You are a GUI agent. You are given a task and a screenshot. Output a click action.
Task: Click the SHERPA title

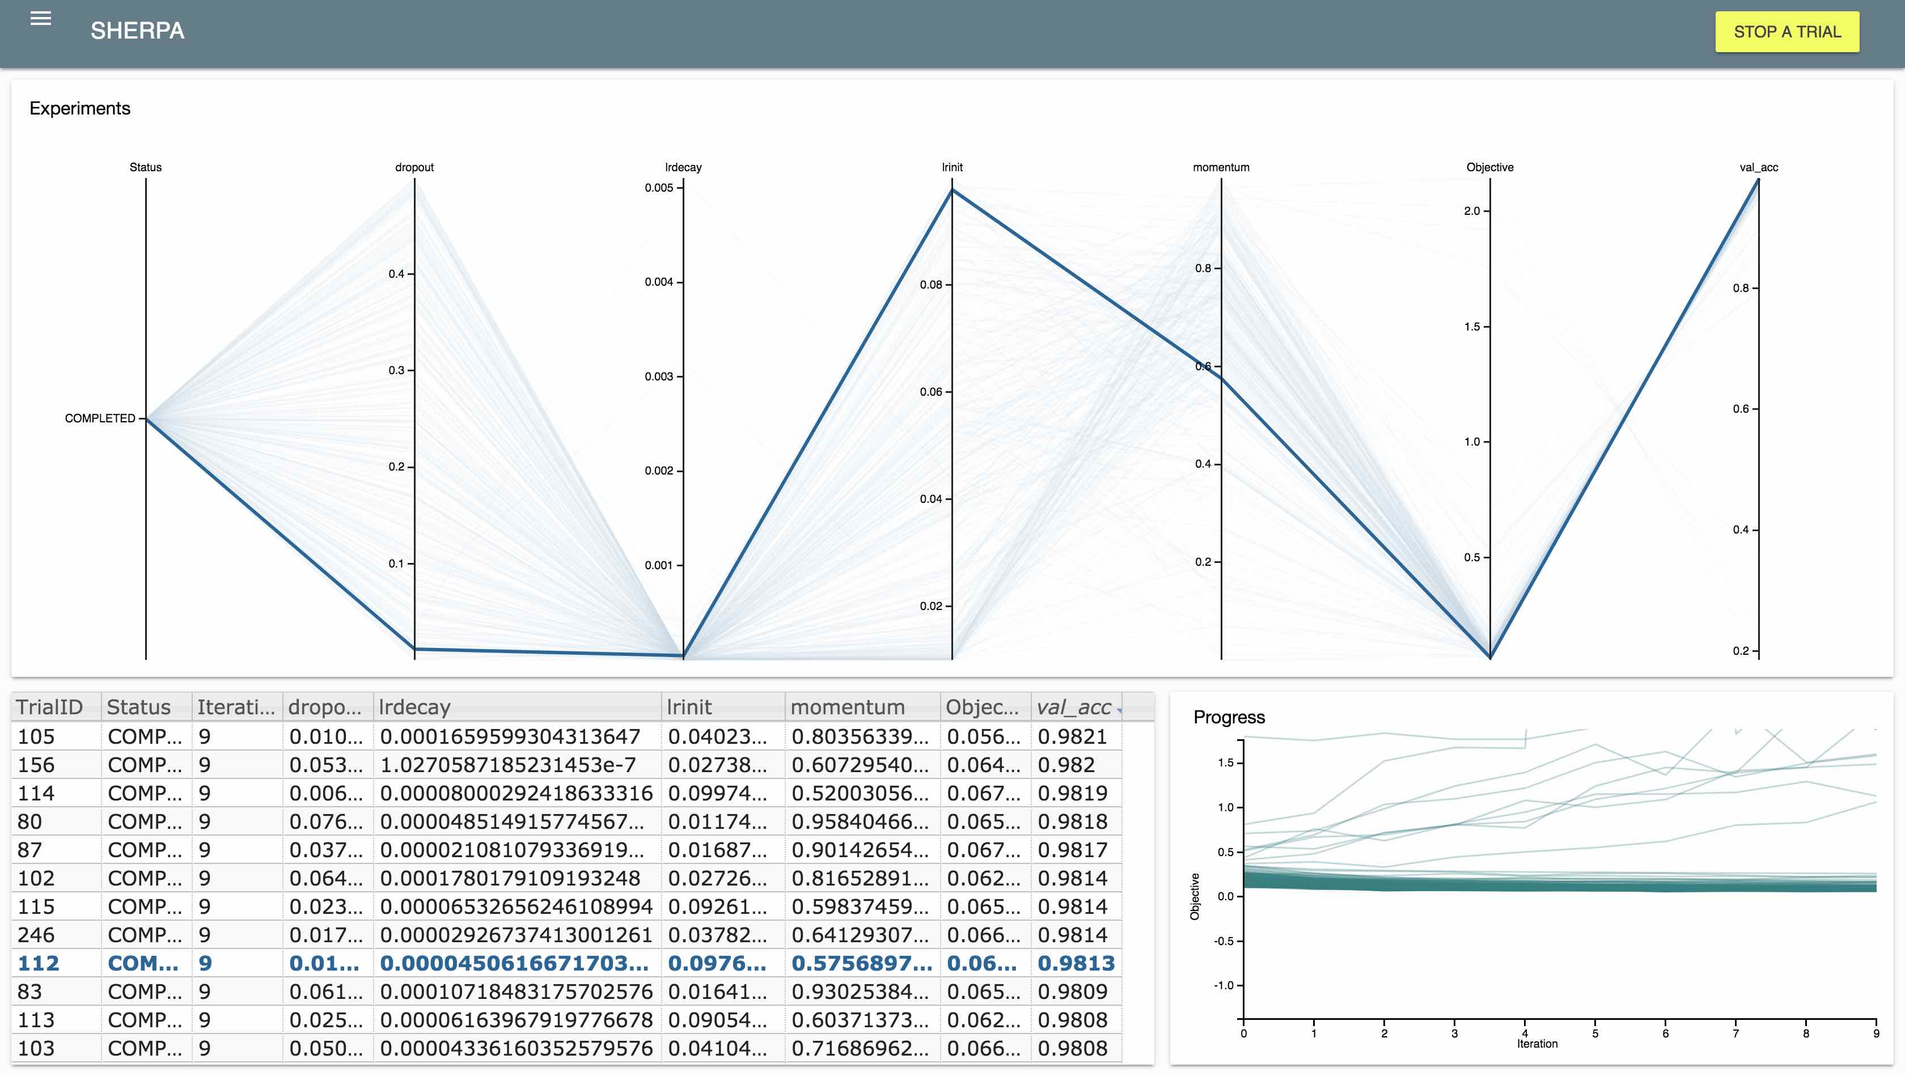tap(138, 31)
